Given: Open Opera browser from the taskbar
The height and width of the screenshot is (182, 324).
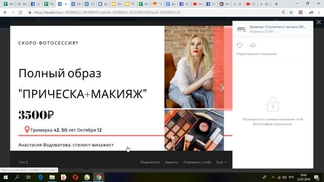Looking at the screenshot, I should point(75,177).
